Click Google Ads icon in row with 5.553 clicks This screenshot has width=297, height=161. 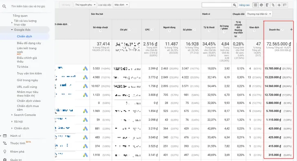coord(85,68)
